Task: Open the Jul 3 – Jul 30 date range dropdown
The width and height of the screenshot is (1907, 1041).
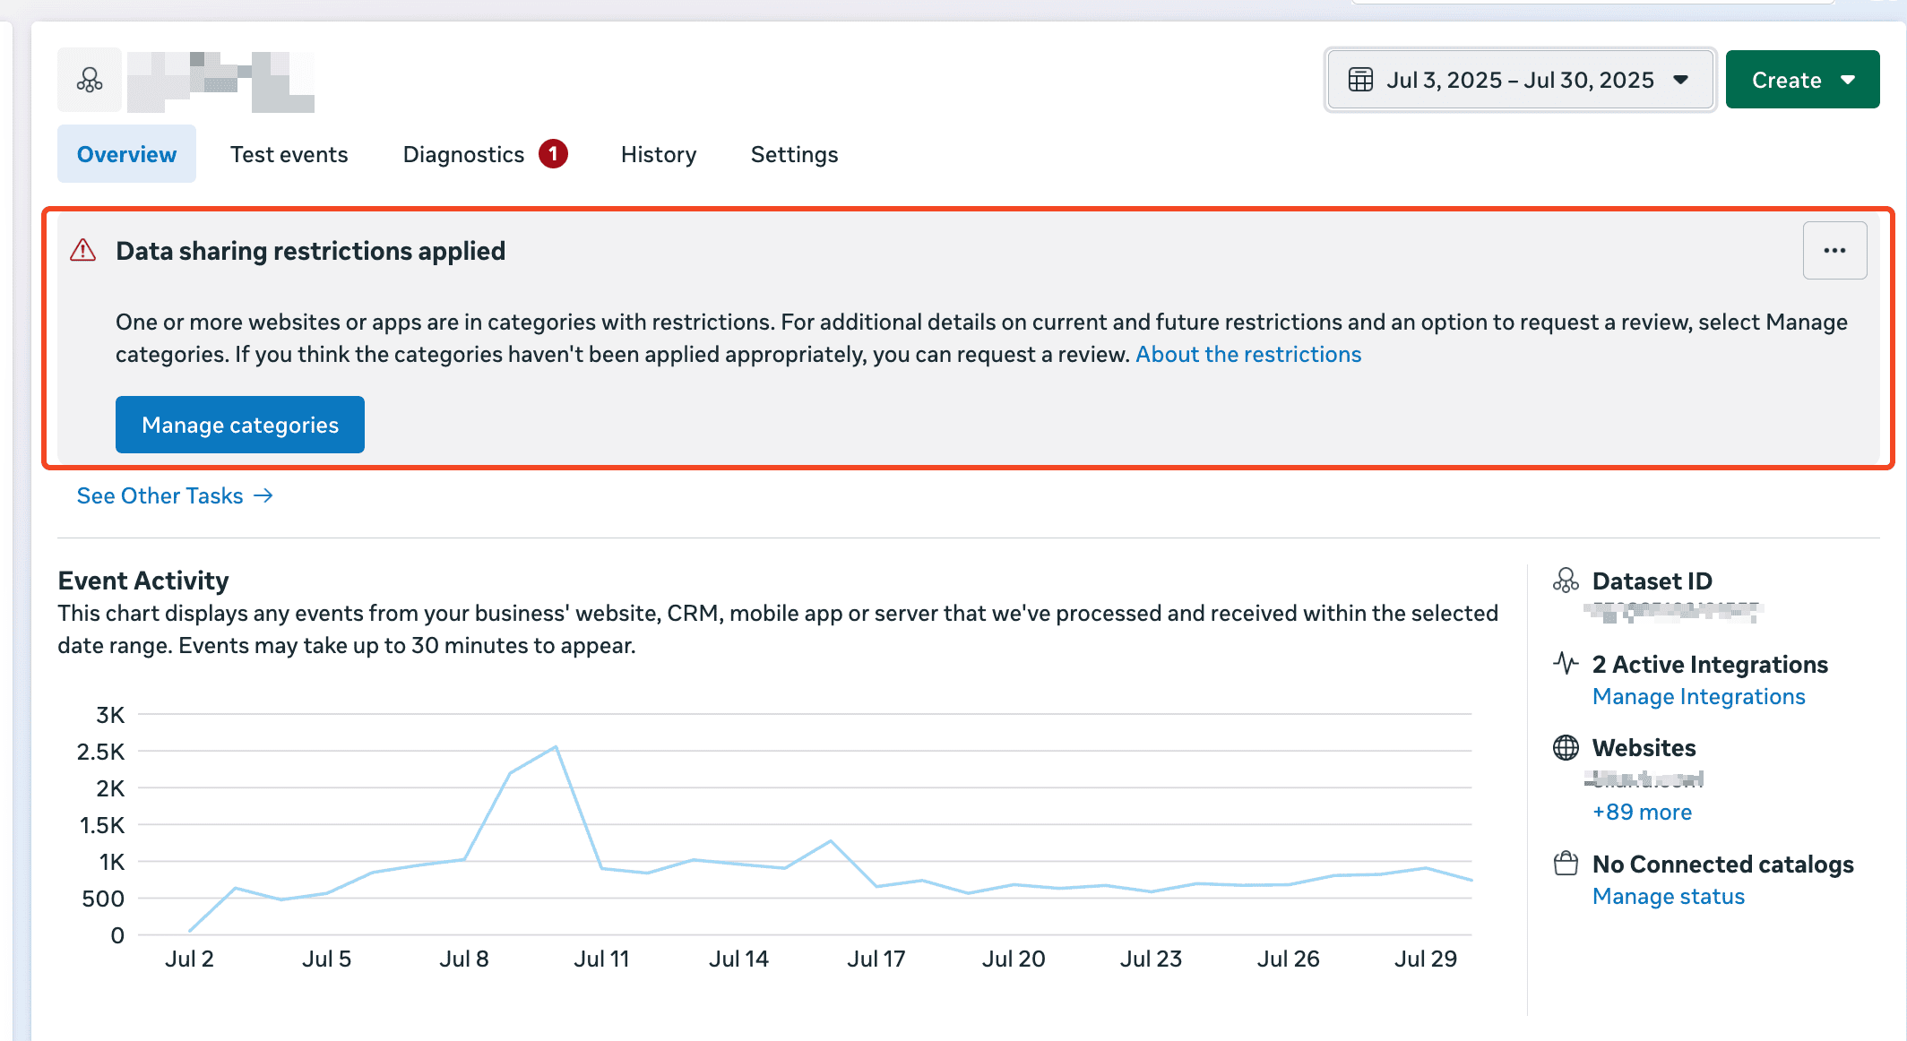Action: (x=1520, y=80)
